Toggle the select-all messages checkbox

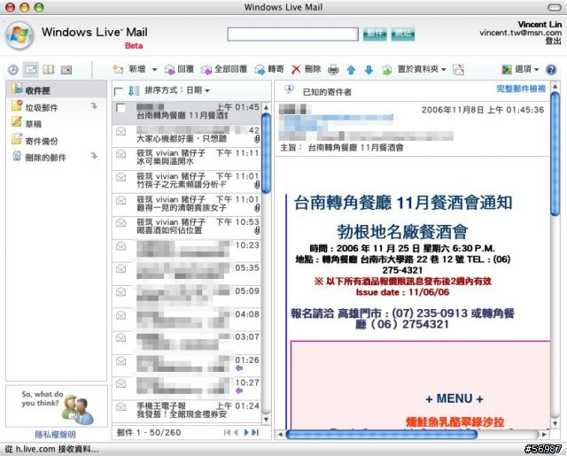coord(118,91)
